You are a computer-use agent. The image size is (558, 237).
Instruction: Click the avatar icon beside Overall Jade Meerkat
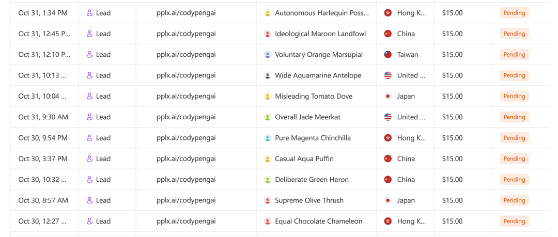tap(268, 117)
